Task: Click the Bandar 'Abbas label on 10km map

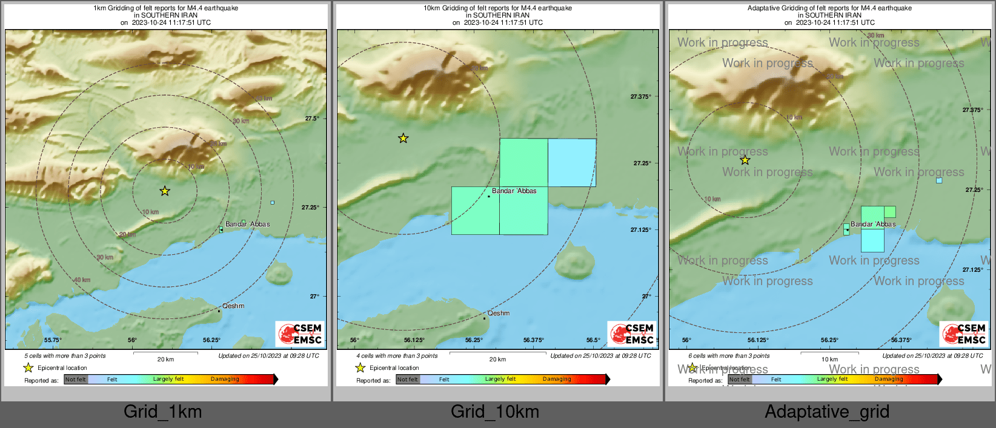Action: (514, 191)
